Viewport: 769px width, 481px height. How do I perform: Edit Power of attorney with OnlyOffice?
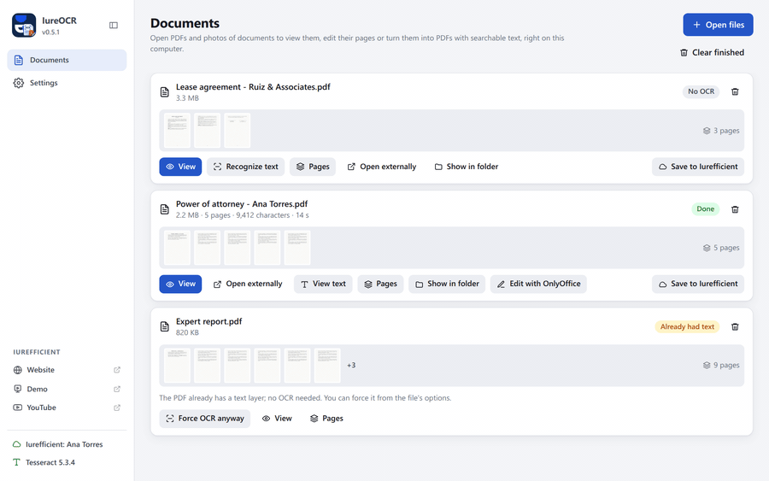pos(538,284)
